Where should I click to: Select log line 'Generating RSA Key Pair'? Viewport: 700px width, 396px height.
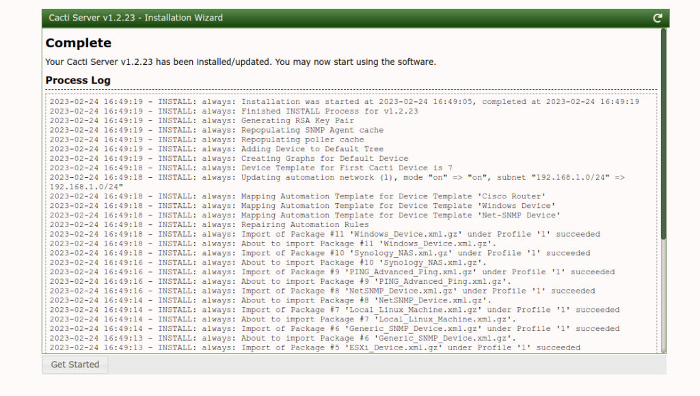click(x=202, y=120)
